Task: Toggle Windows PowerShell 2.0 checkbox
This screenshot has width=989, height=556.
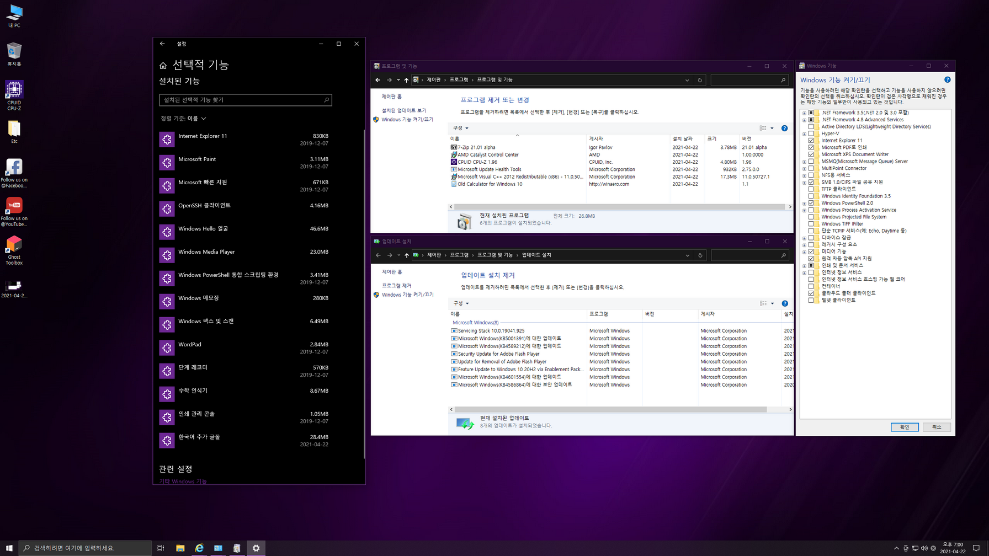Action: [811, 203]
